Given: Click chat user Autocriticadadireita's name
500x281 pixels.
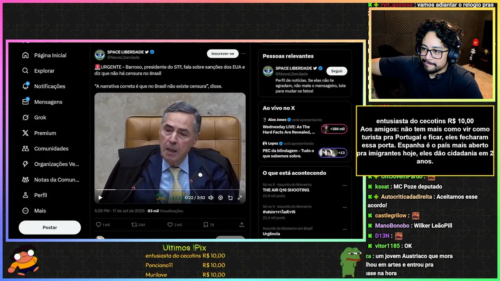Looking at the screenshot, I should tap(406, 197).
